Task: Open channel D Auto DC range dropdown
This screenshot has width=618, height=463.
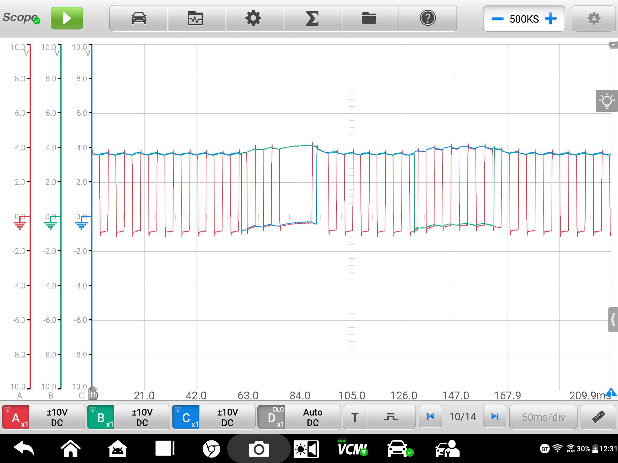Action: [313, 417]
